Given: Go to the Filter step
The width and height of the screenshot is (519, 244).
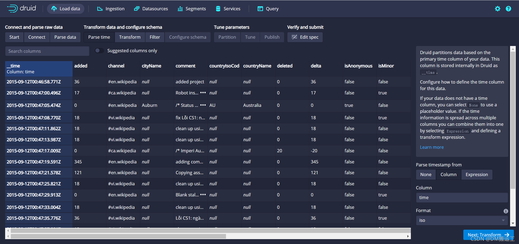Looking at the screenshot, I should (x=155, y=37).
